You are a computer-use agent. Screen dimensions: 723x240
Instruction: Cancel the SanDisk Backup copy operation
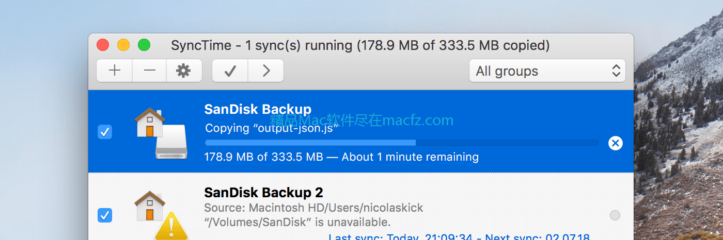coord(615,143)
